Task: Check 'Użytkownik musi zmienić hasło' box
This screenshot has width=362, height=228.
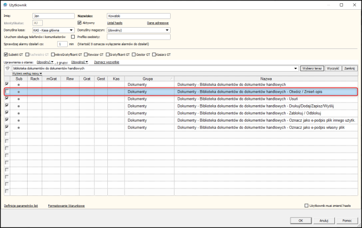Action: [x=306, y=205]
